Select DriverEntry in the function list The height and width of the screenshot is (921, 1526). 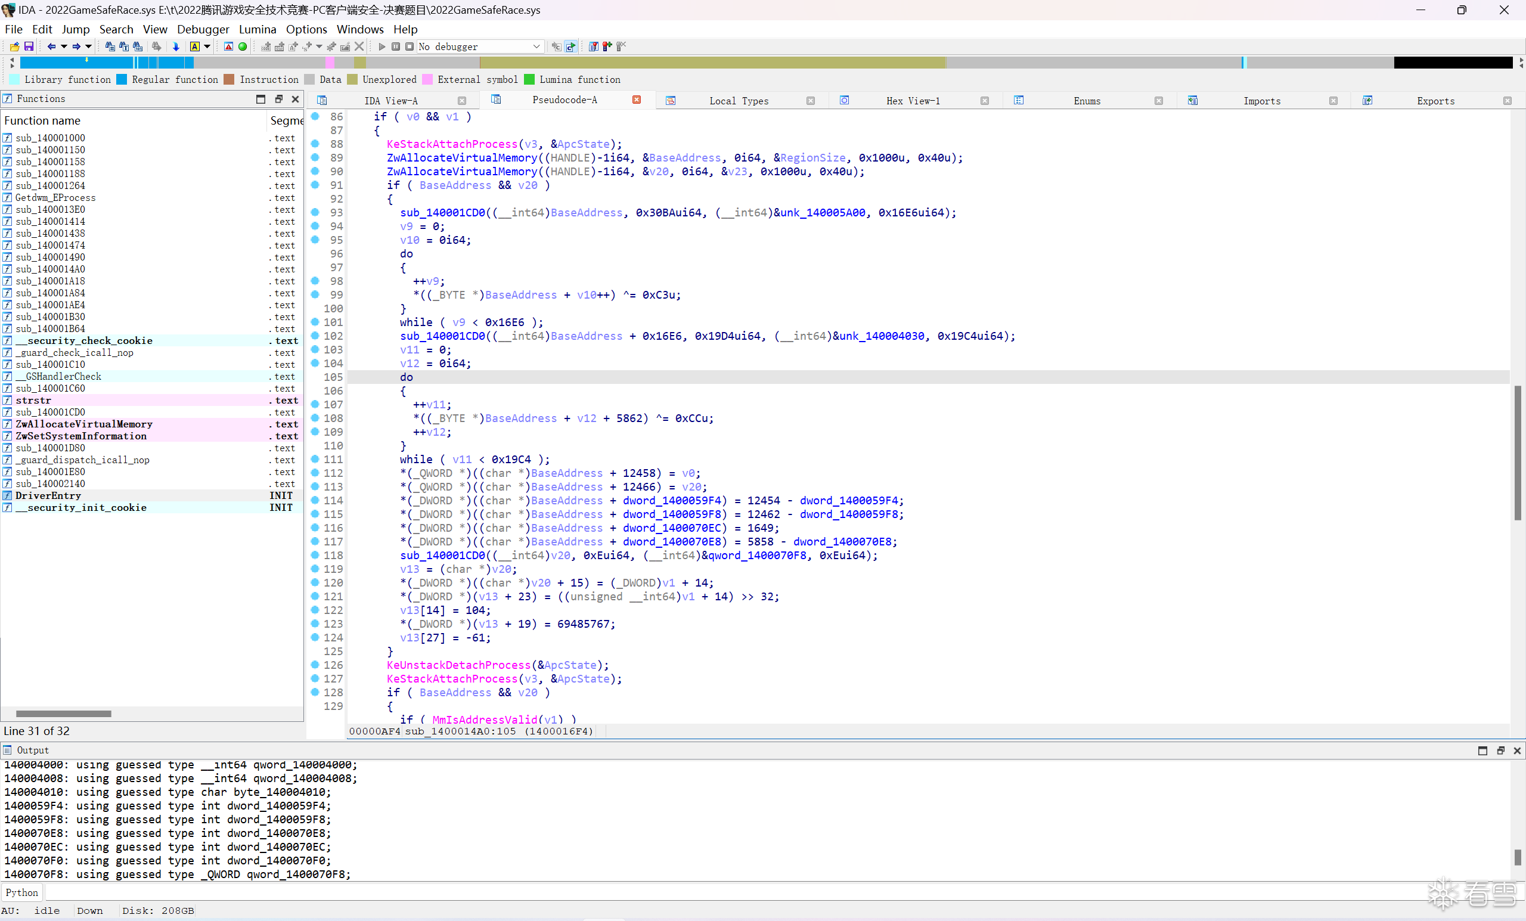(48, 495)
